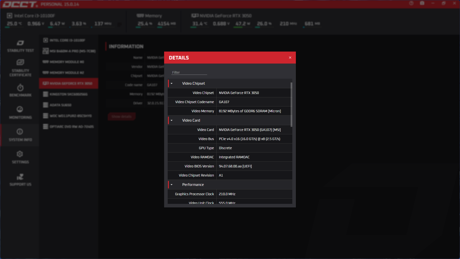Click the Details dialog scrollbar

point(291,105)
